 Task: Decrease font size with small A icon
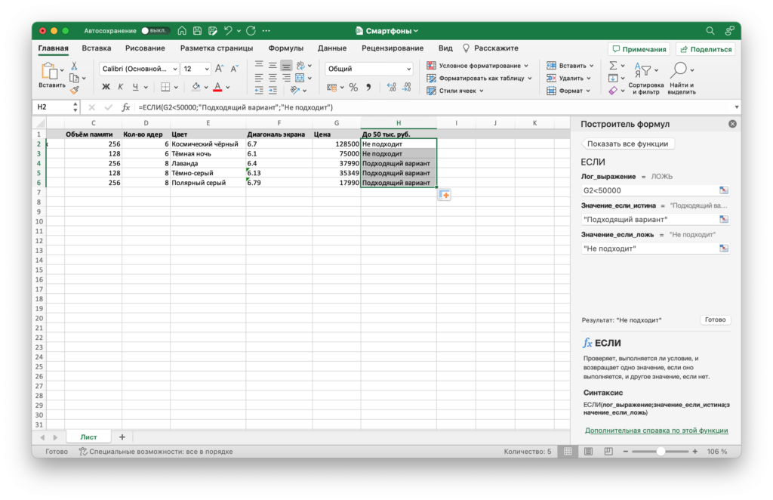[235, 69]
